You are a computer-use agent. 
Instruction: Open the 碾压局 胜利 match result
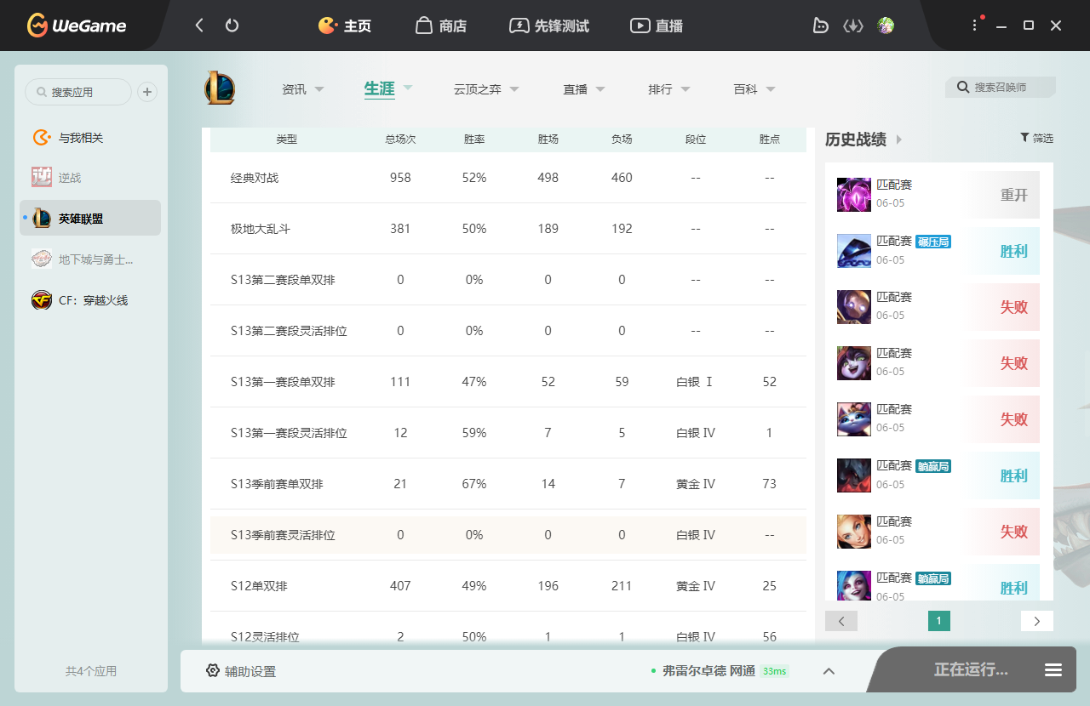pos(938,251)
